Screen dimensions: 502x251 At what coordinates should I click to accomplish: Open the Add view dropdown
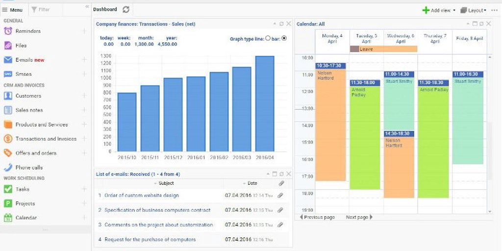(x=438, y=10)
